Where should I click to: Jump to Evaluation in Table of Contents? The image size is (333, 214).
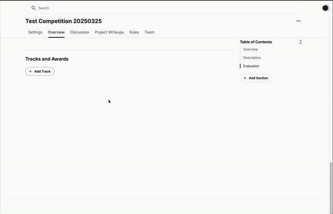click(x=251, y=66)
